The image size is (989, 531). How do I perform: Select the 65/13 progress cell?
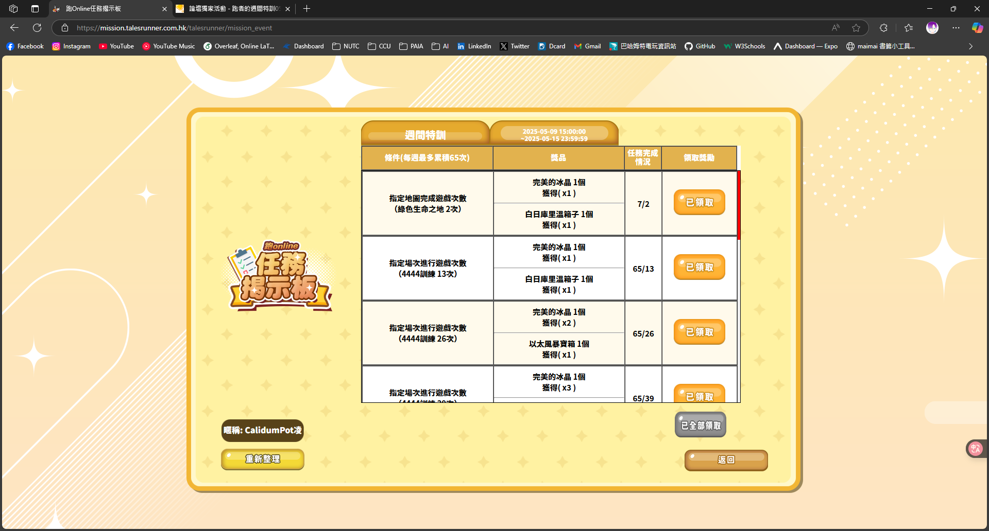click(643, 269)
